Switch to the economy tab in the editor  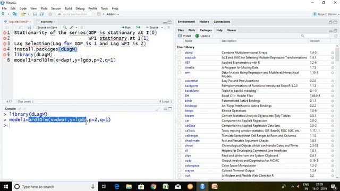(47, 22)
